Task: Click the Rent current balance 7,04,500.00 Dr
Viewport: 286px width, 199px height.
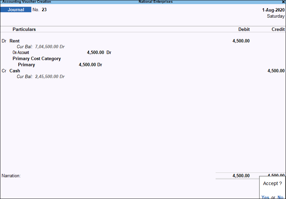Action: (x=50, y=47)
